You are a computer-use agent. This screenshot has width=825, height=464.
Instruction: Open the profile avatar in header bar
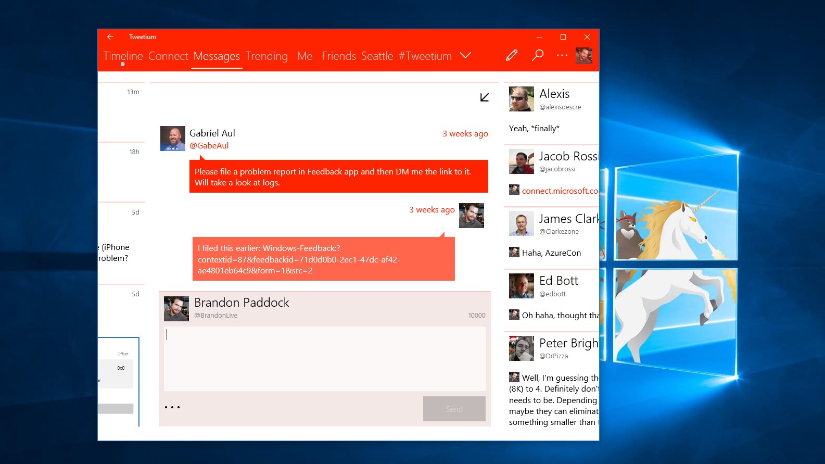click(x=583, y=56)
